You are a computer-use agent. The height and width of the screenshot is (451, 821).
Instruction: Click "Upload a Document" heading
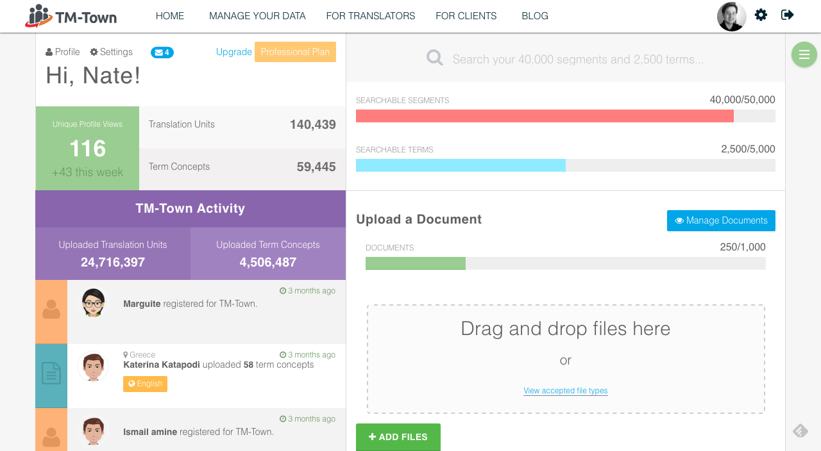tap(419, 219)
